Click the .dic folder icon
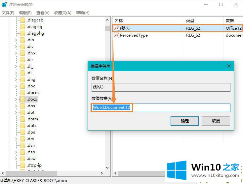 tap(22, 46)
